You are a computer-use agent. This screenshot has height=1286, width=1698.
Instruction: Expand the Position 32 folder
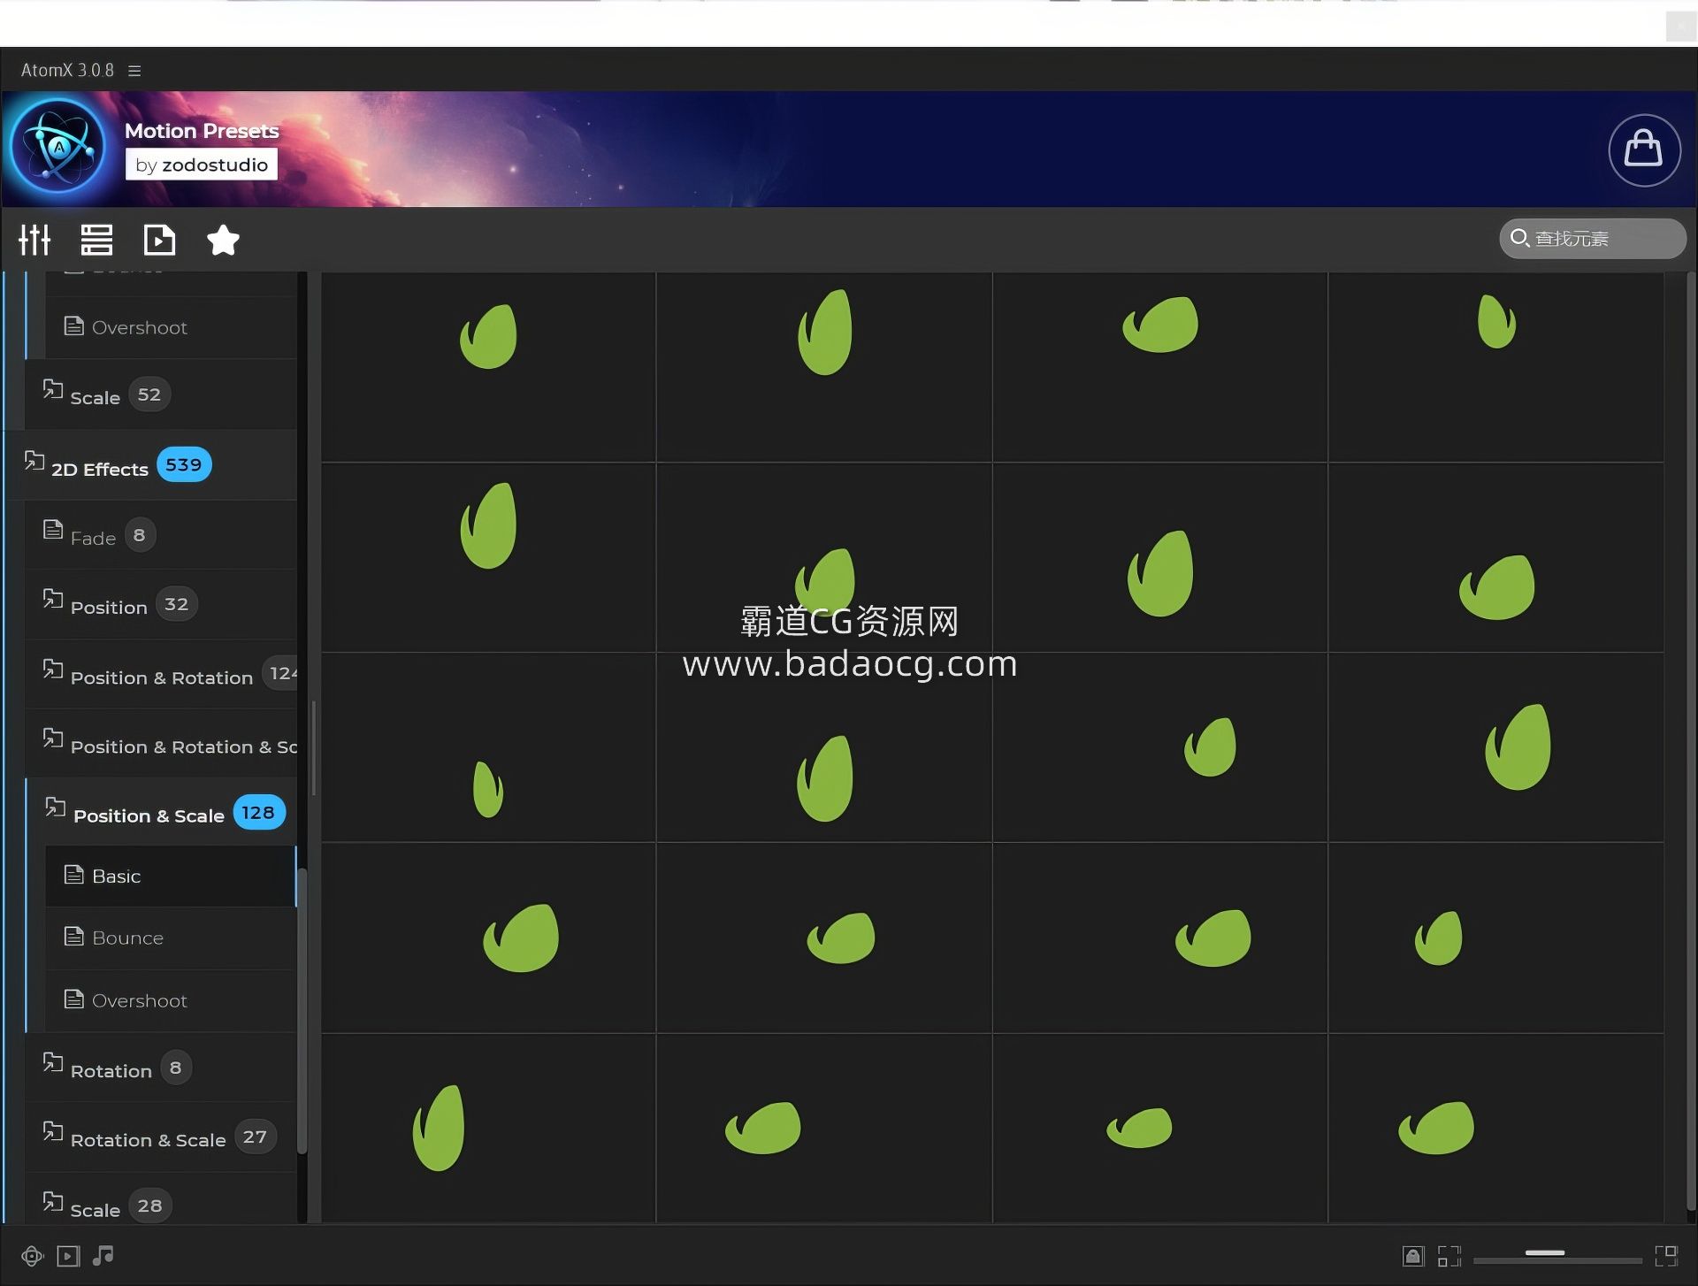click(162, 604)
